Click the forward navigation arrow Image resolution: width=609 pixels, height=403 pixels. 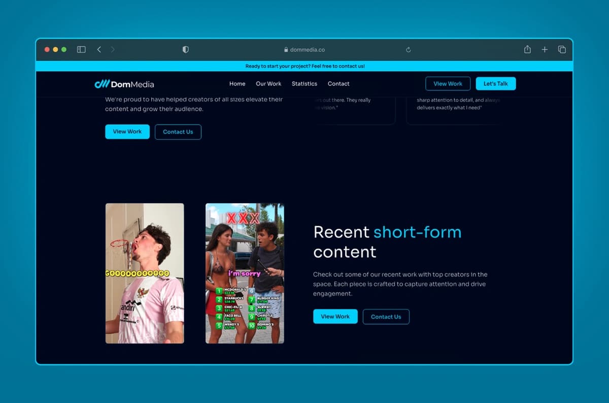[x=113, y=49]
